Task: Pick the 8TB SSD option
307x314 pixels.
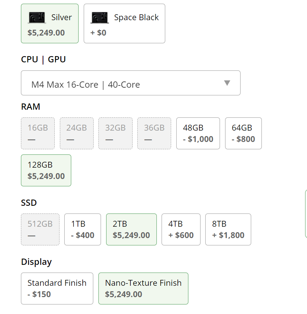Action: coord(228,230)
